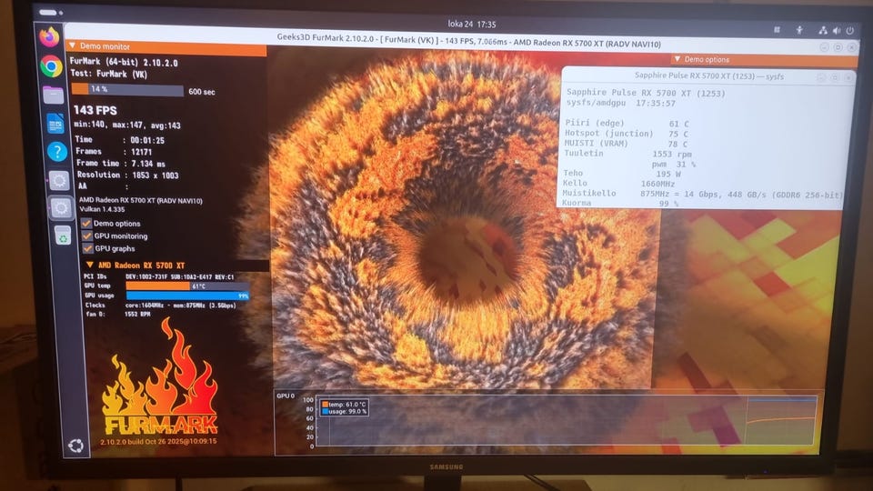
Task: Click the "Resolution : 1853 x 1003" row
Action: tap(127, 175)
